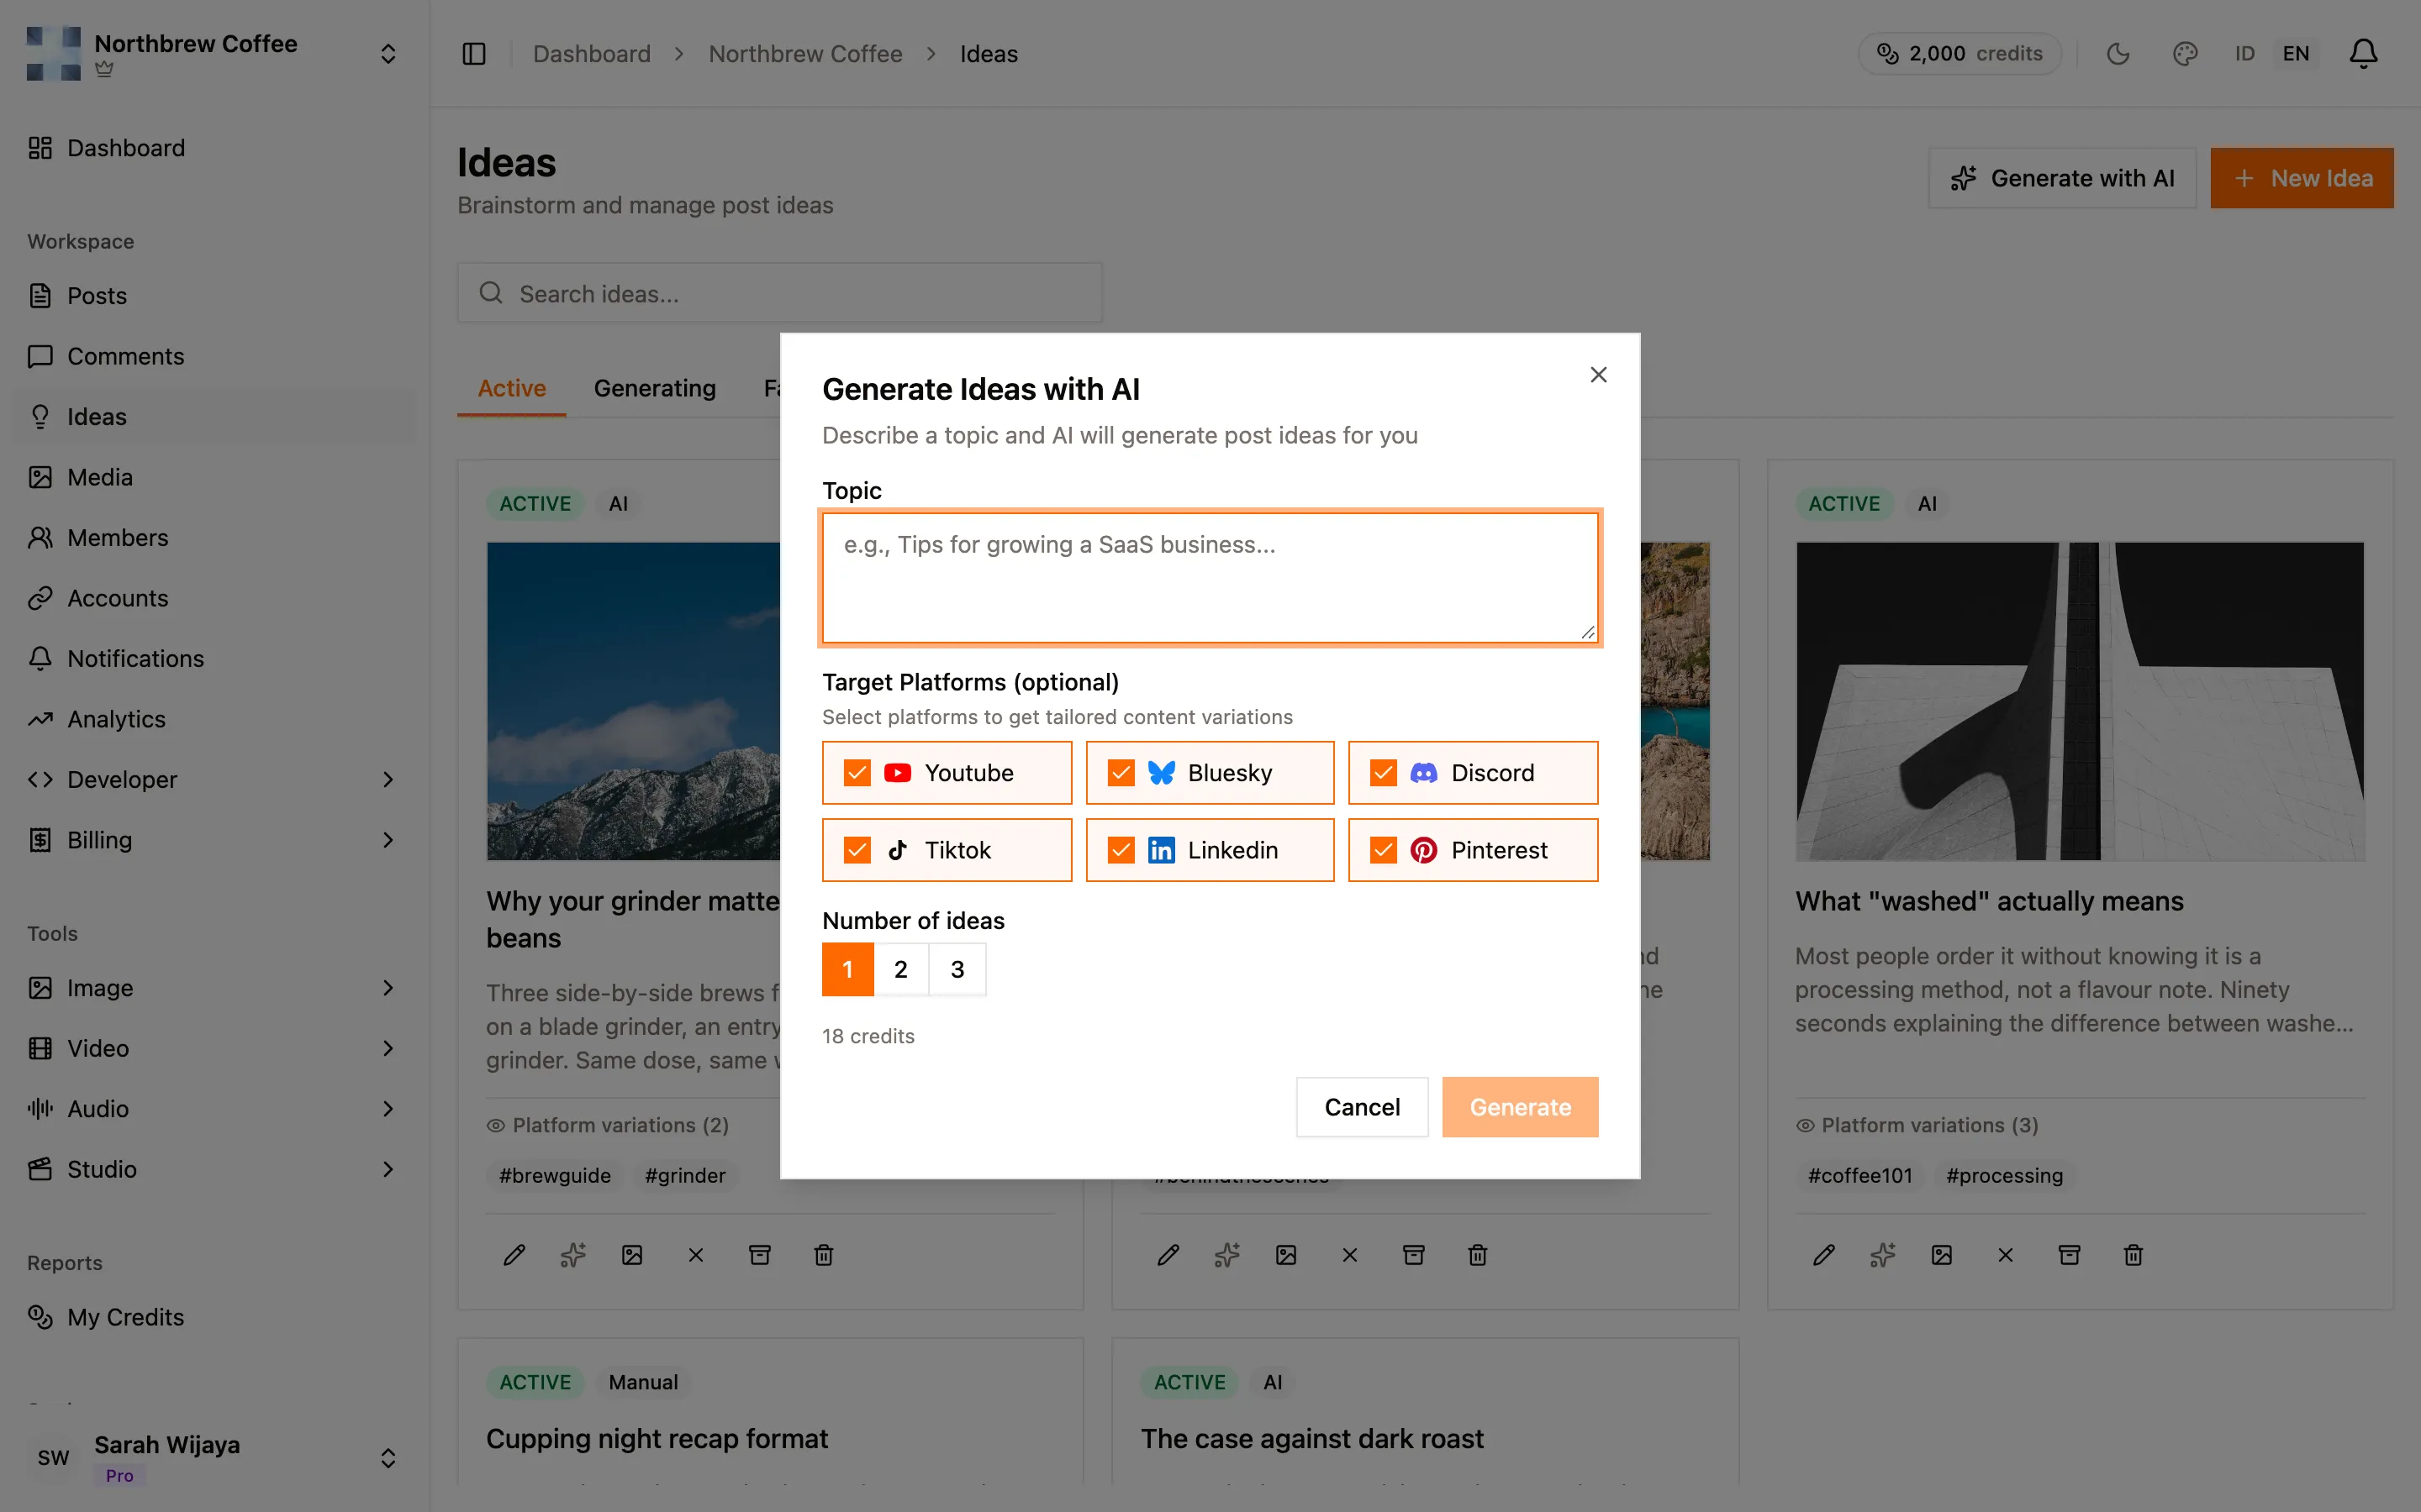2421x1512 pixels.
Task: Follow the Dashboard breadcrumb link
Action: pyautogui.click(x=591, y=54)
